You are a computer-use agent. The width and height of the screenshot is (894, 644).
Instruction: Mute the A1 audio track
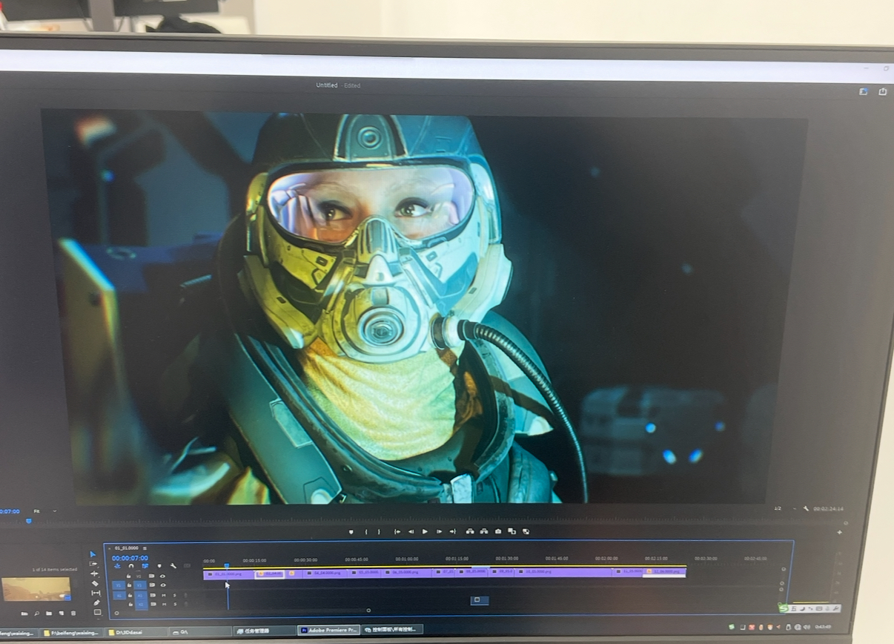(x=164, y=595)
